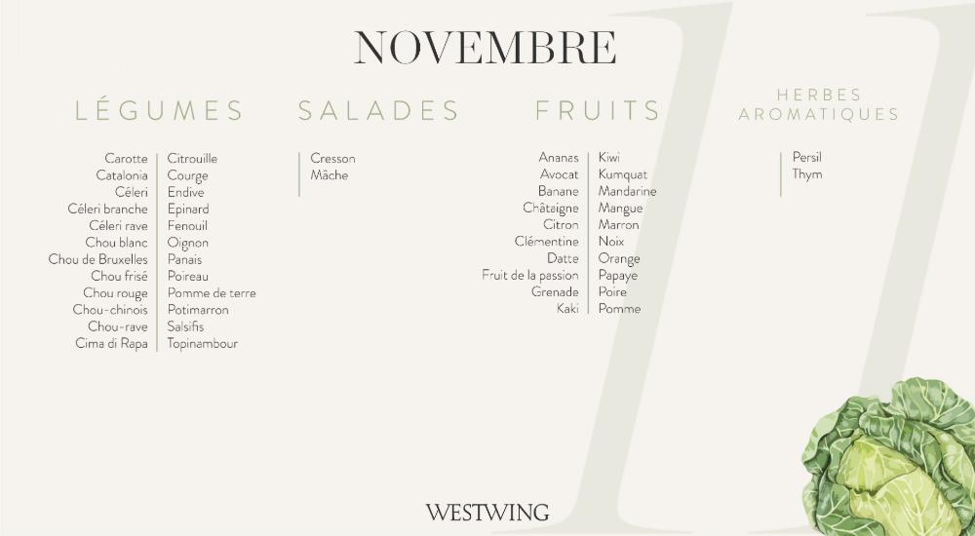
Task: Click the HERBES AROMATIQUES header
Action: click(819, 104)
